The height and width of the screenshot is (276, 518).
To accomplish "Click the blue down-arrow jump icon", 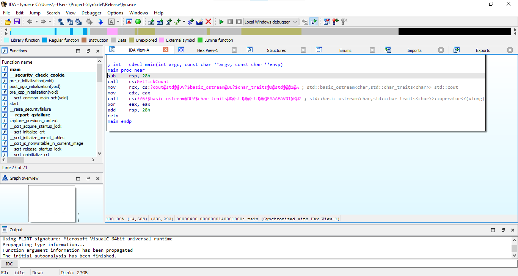I will [100, 22].
